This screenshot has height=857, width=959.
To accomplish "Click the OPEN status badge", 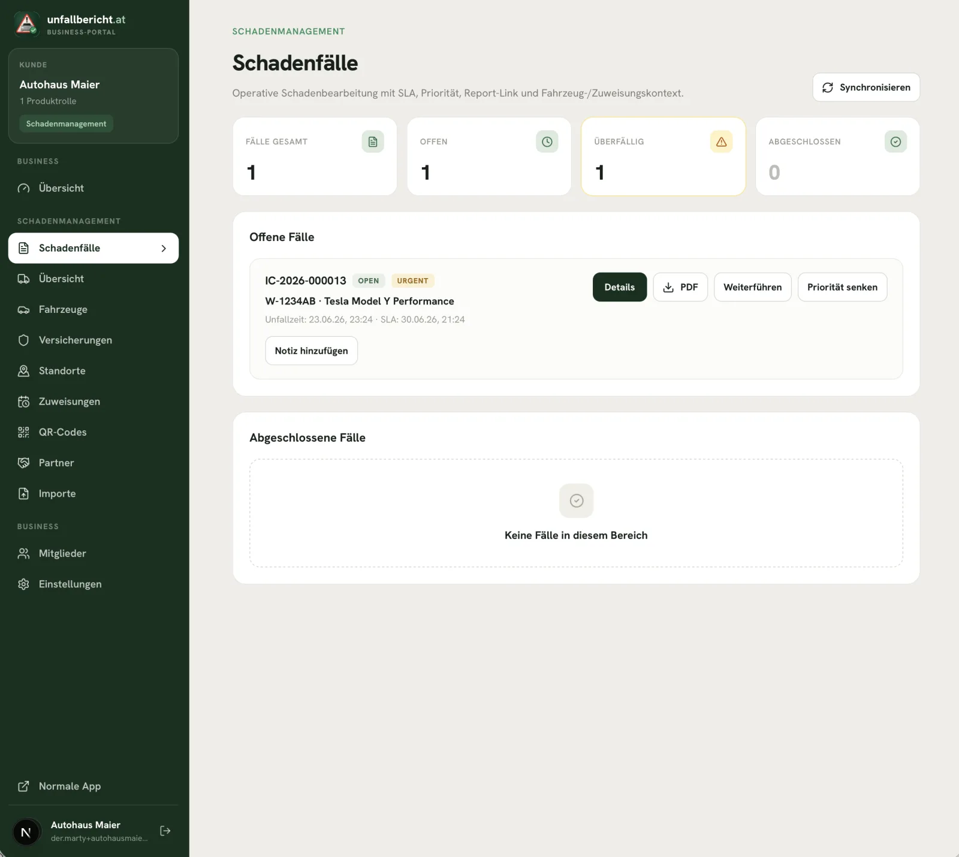I will [x=368, y=281].
